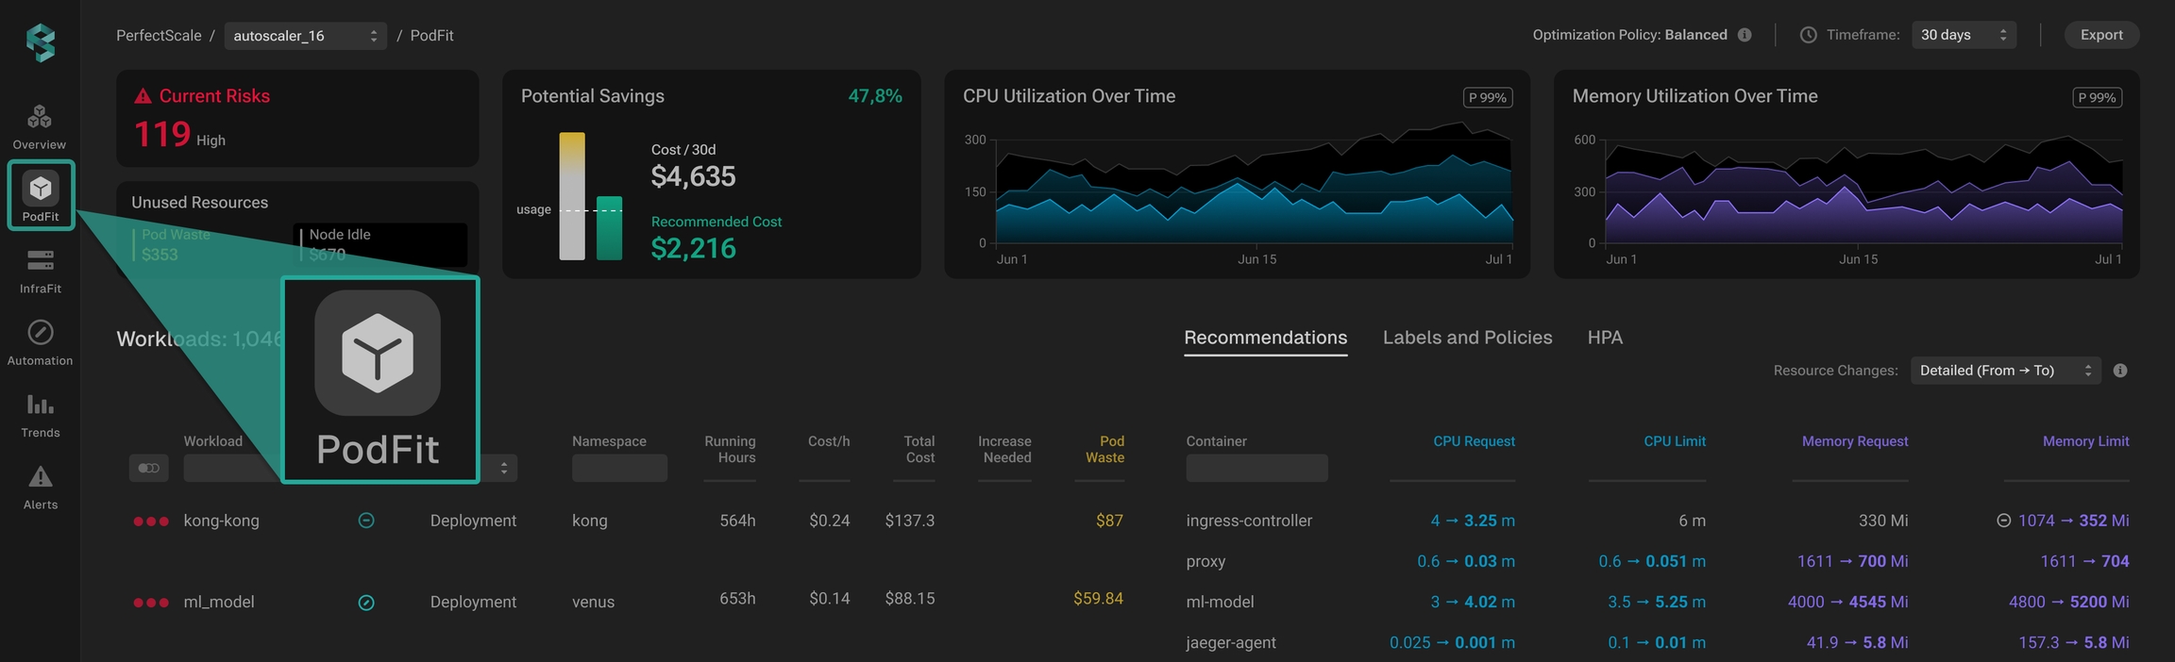This screenshot has width=2175, height=662.
Task: Open the Overview sidebar icon
Action: 40,126
